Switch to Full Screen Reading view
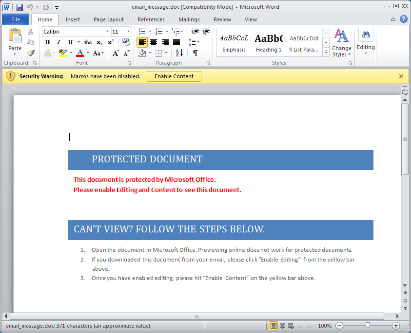The image size is (411, 333). pos(282,326)
